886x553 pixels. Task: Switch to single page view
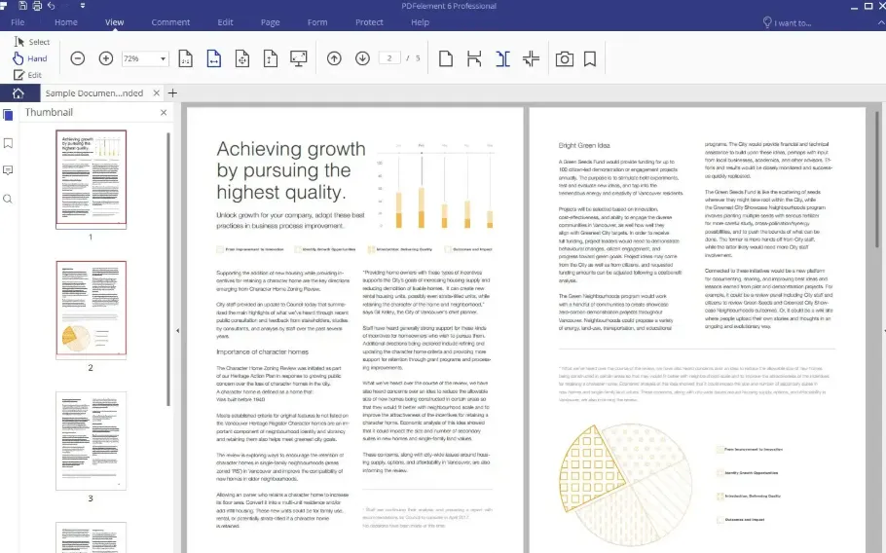pyautogui.click(x=446, y=58)
